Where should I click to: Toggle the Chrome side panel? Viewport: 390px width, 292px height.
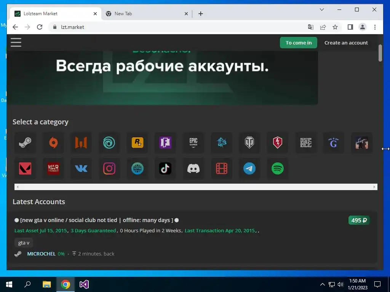pyautogui.click(x=350, y=27)
